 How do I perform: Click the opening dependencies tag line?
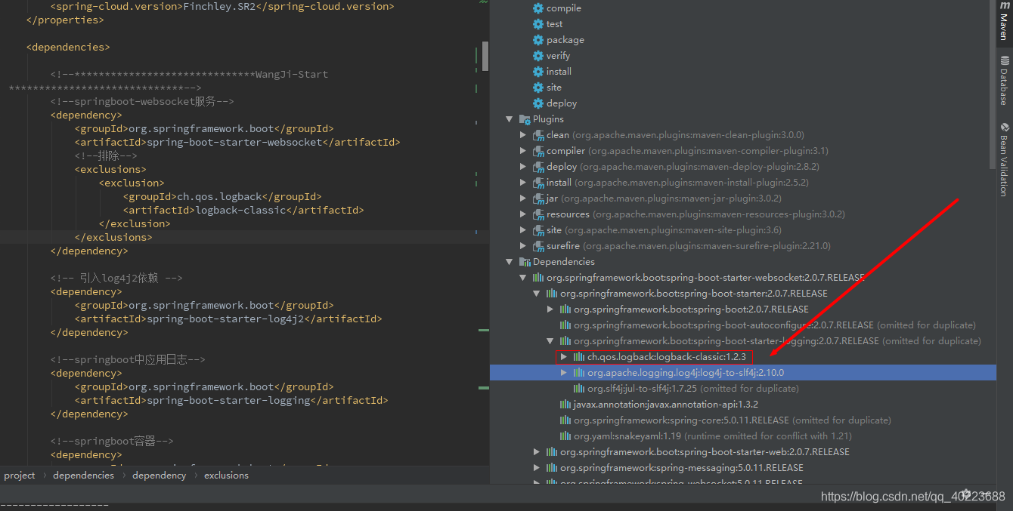tap(68, 48)
